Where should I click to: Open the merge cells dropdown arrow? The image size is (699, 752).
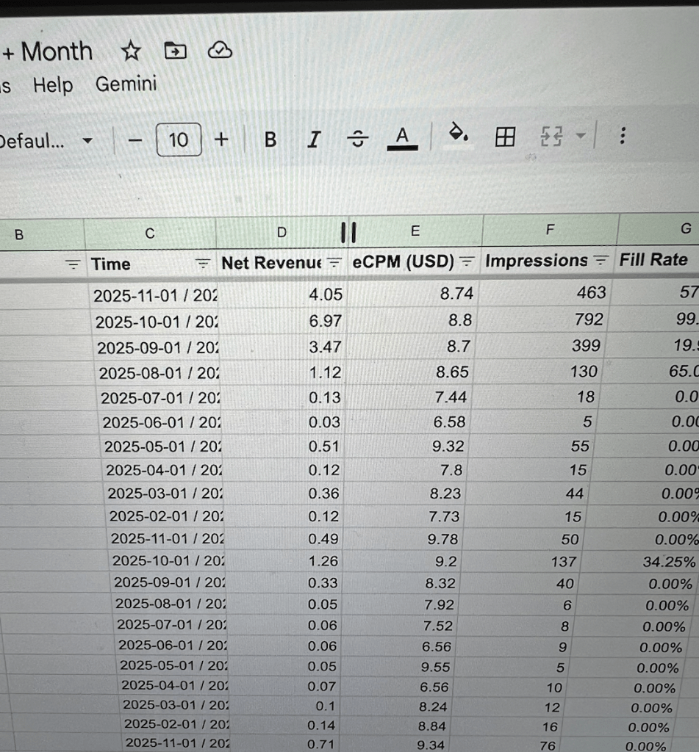(x=580, y=135)
